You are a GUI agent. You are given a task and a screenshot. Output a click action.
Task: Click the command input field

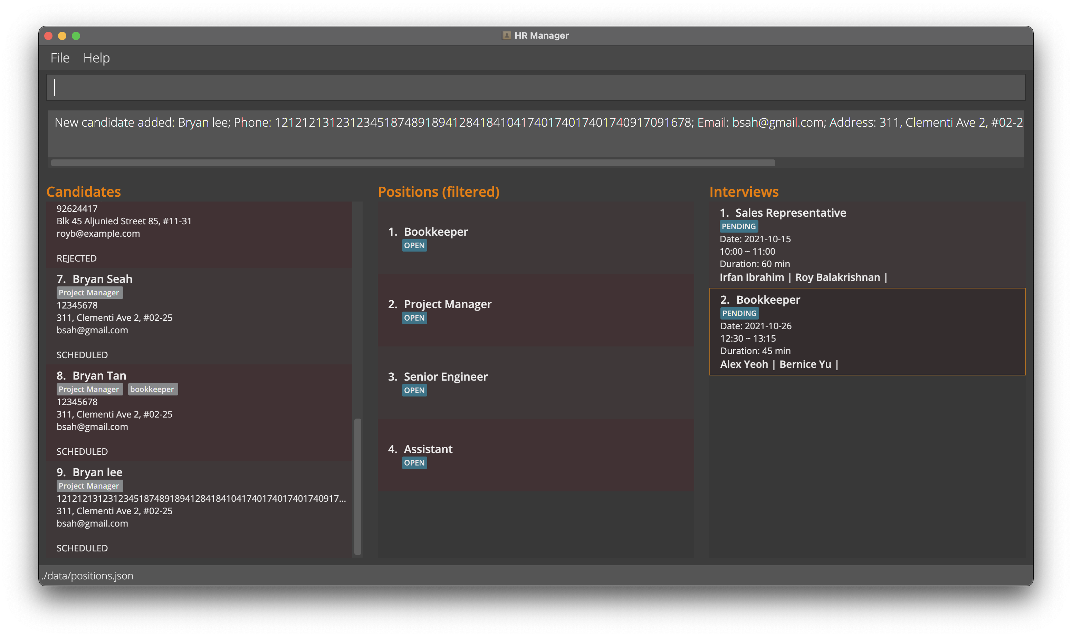[535, 88]
